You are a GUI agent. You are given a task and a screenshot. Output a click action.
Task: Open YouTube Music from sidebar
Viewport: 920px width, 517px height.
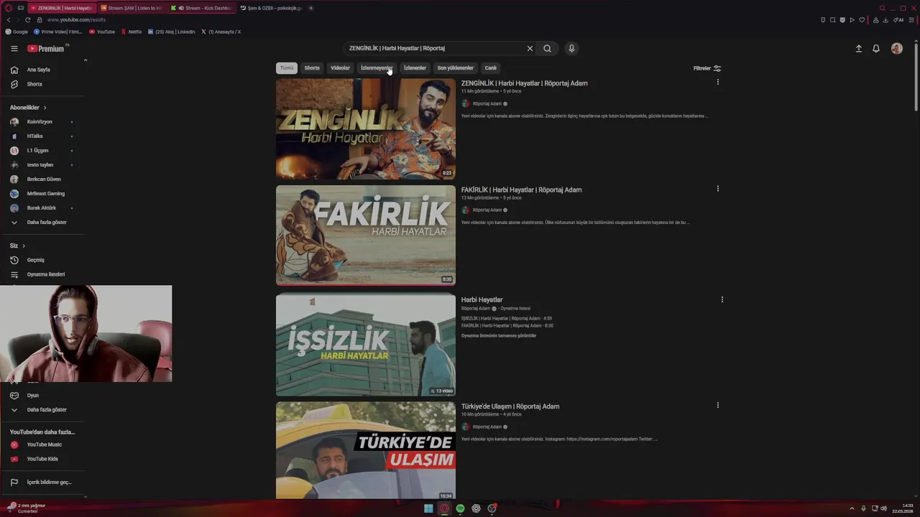[43, 444]
